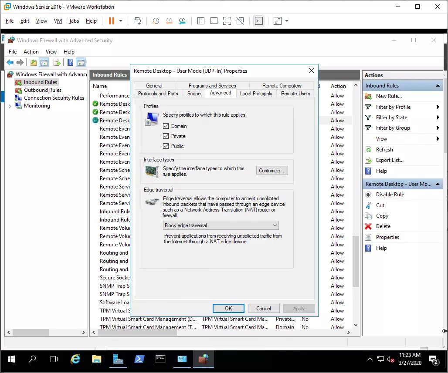Image resolution: width=448 pixels, height=373 pixels.
Task: Click the Forward arrow in Firewall toolbar
Action: (x=20, y=62)
